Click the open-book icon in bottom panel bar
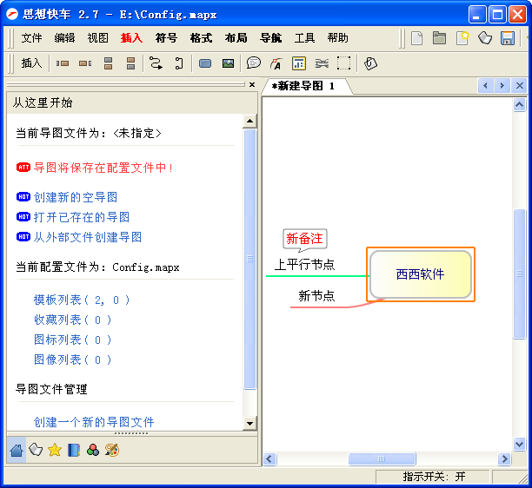This screenshot has width=532, height=488. tap(36, 450)
